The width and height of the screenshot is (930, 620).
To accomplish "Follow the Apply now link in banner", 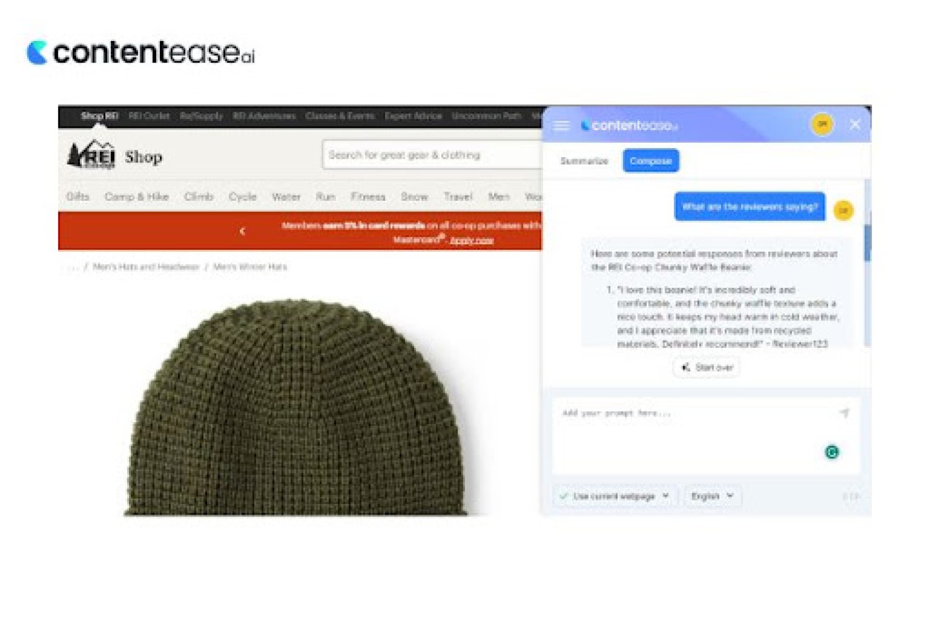I will tap(471, 240).
